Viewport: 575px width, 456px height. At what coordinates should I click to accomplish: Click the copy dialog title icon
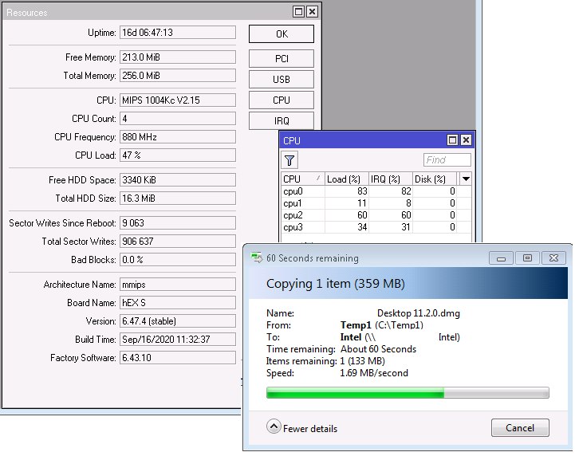coord(257,257)
